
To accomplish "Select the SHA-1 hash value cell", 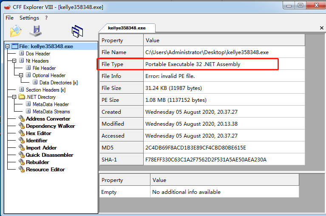I will (224, 159).
